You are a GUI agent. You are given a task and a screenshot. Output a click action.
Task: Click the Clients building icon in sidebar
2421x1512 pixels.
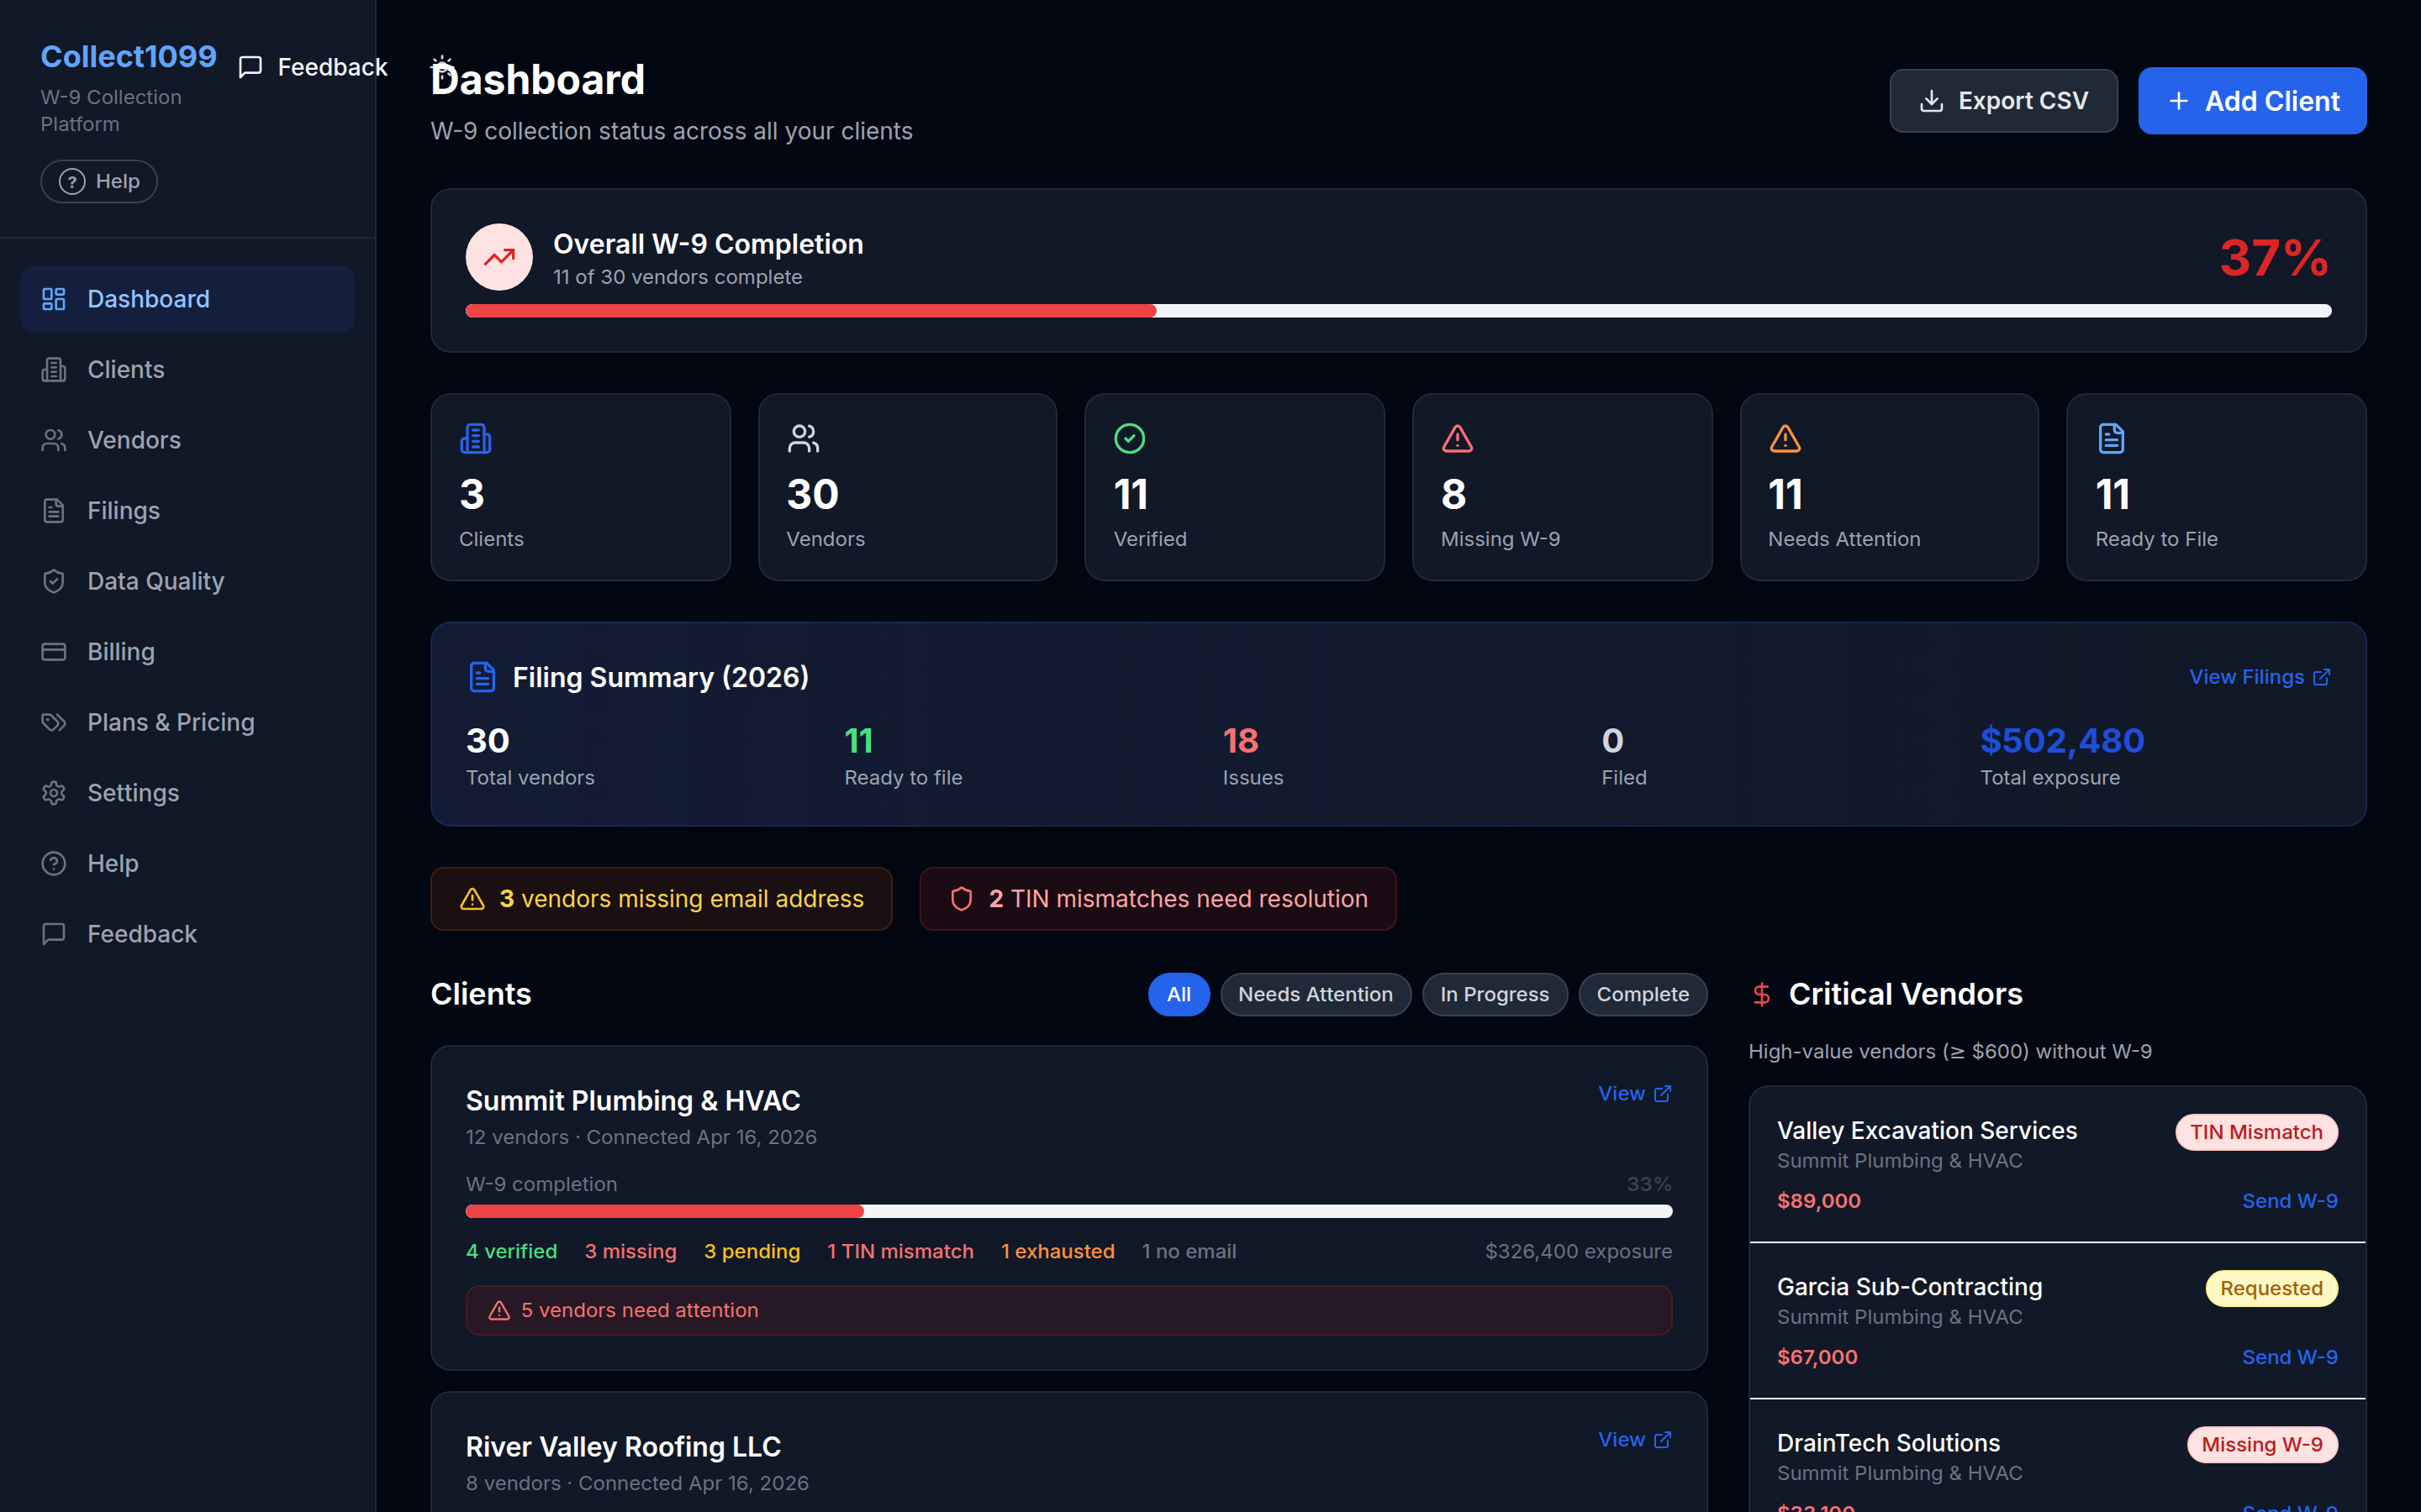point(54,370)
